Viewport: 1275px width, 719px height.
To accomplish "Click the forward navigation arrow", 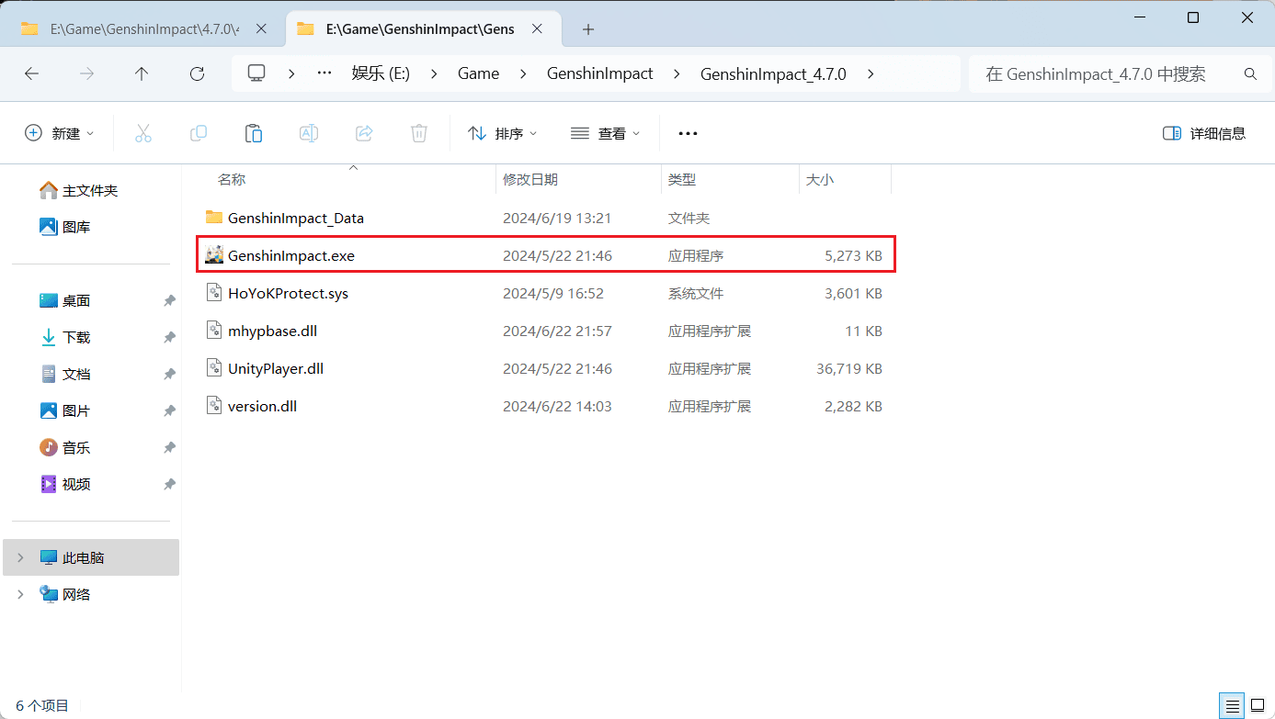I will coord(86,73).
